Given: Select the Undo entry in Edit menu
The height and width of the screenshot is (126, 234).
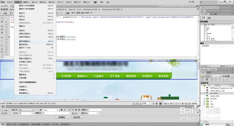Looking at the screenshot, I should (x=35, y=6).
